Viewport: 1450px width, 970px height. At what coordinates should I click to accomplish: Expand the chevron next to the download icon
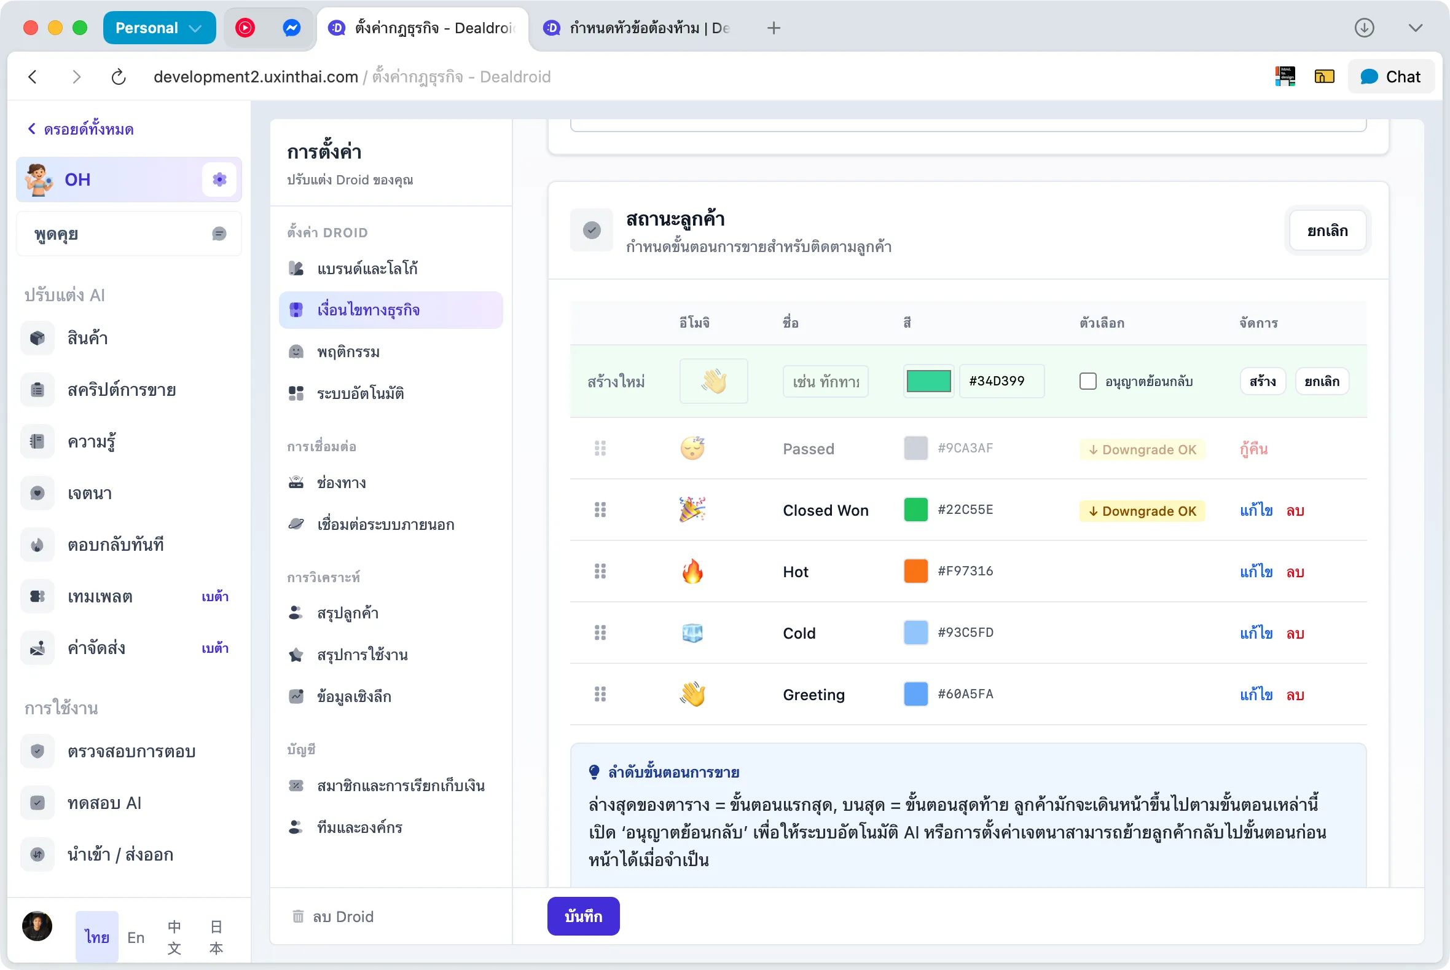tap(1416, 28)
